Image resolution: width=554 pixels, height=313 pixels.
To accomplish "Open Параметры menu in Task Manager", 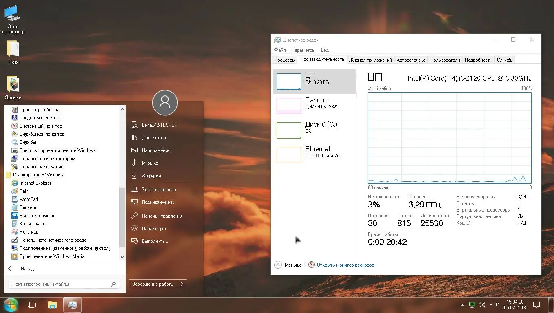I will coord(303,50).
